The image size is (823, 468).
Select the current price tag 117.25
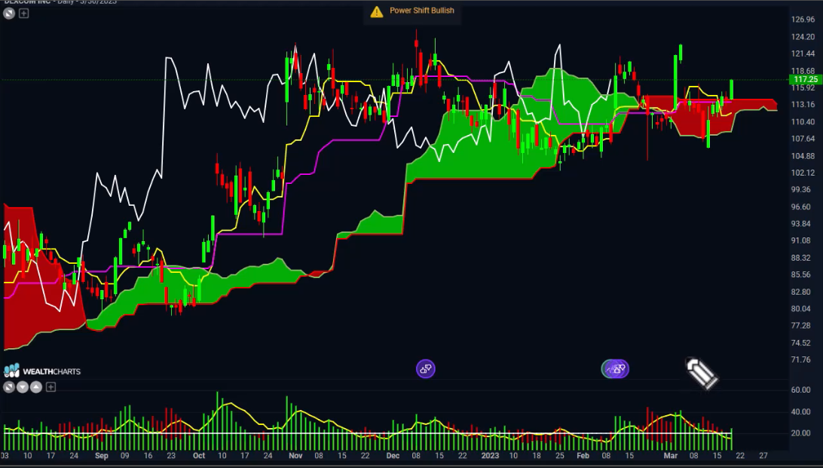805,79
